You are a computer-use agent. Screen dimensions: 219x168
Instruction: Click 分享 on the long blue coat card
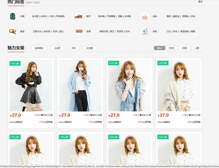tap(100, 115)
